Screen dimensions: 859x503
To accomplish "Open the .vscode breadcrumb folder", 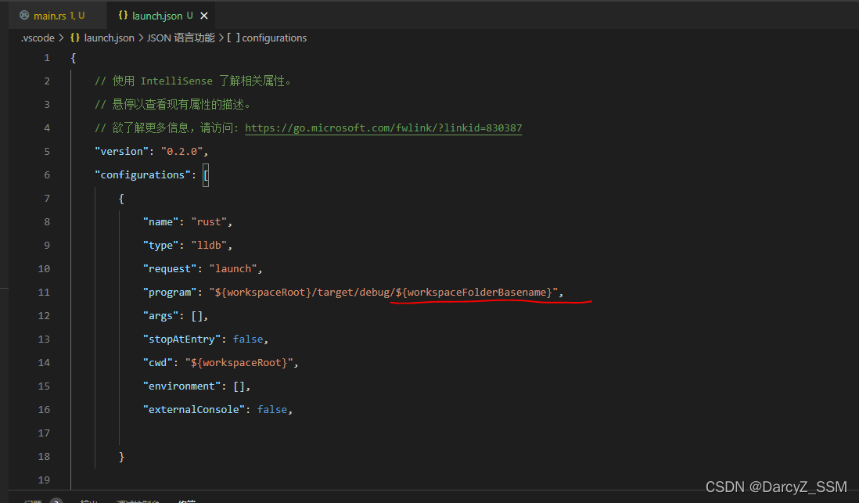I will (x=38, y=38).
